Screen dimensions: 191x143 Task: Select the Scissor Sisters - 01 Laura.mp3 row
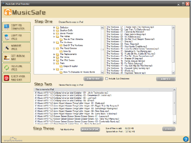pyautogui.click(x=72, y=116)
